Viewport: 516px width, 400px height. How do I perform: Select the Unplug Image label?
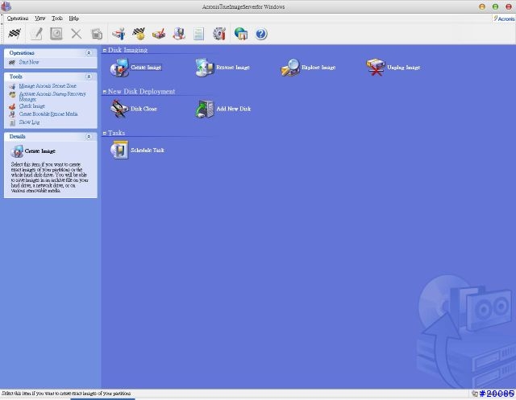coord(404,68)
